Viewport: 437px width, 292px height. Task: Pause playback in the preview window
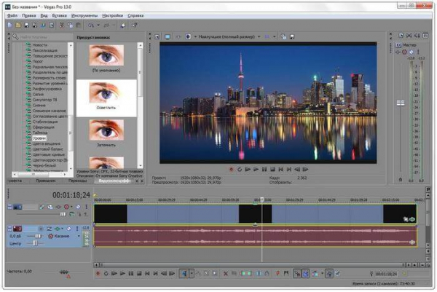click(x=264, y=169)
